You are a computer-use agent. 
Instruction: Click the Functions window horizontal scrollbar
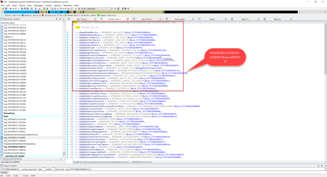coord(31,159)
